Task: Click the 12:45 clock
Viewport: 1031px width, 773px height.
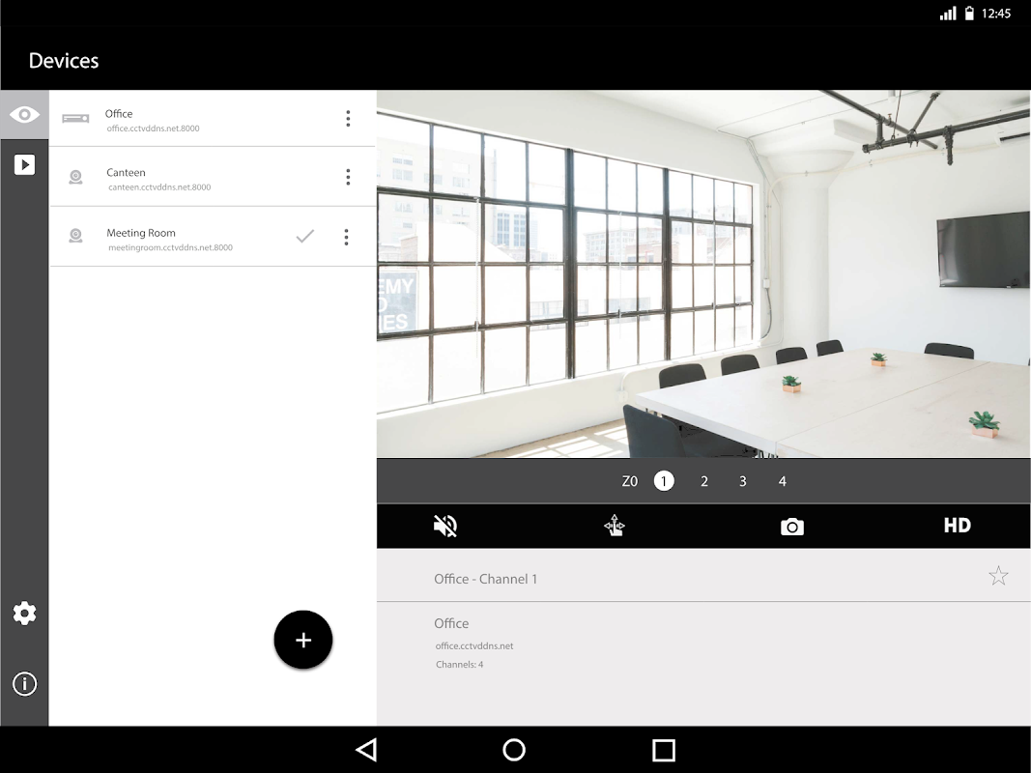Action: [995, 14]
